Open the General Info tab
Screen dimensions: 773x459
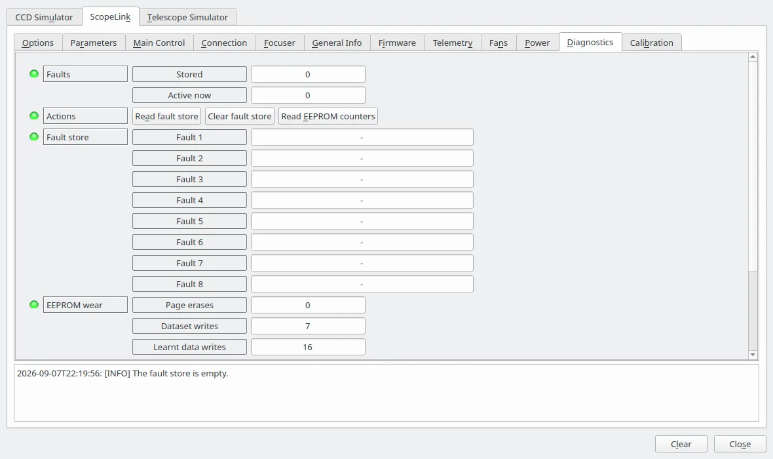click(x=337, y=43)
